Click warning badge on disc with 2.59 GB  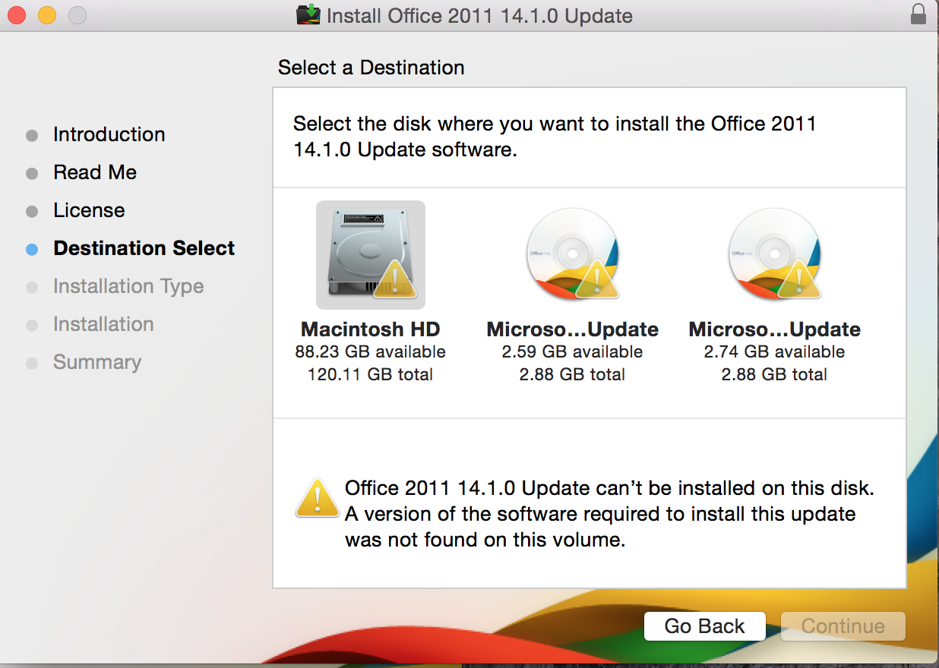tap(597, 279)
